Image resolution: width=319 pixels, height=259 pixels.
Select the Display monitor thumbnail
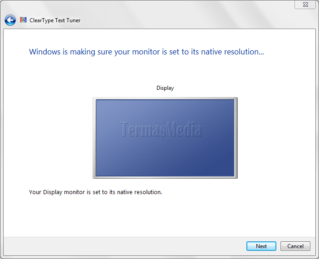point(165,138)
